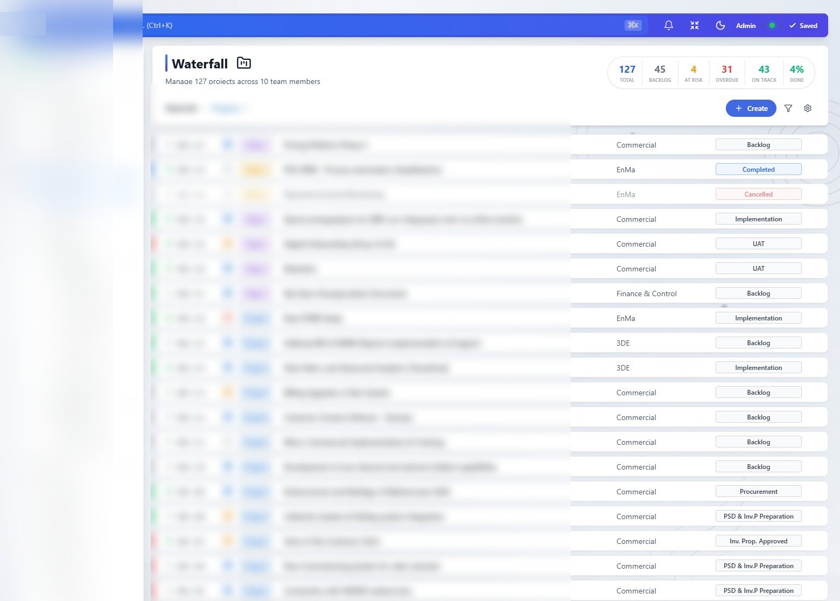
Task: Open command palette via the ⌘K badge
Action: pos(633,25)
